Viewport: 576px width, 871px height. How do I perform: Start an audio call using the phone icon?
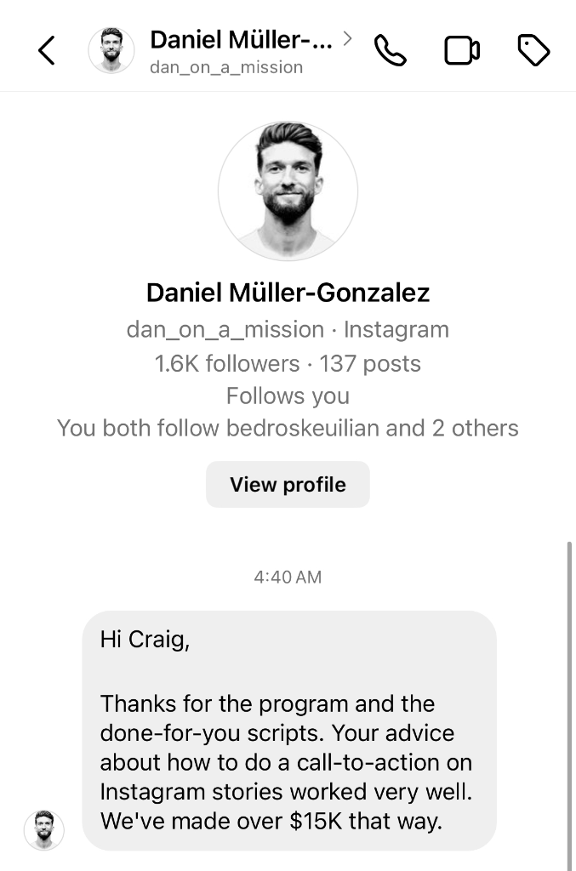[391, 50]
